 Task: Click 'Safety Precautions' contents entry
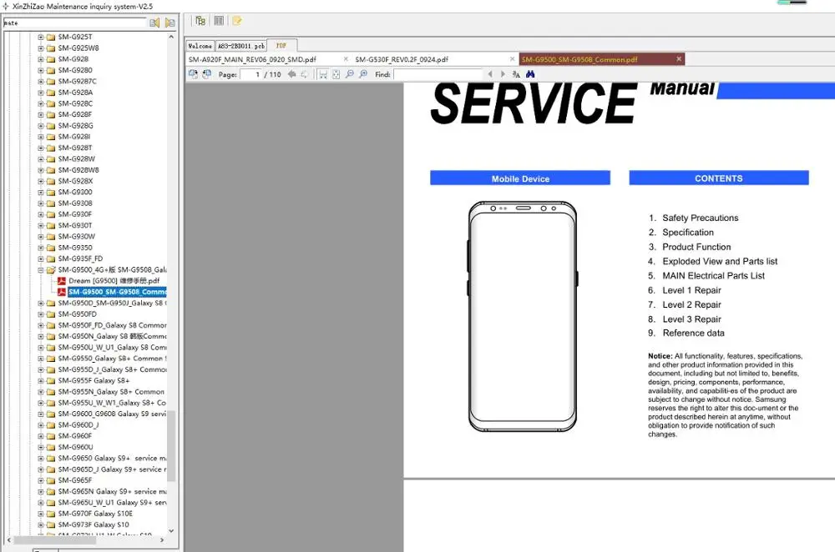pyautogui.click(x=701, y=218)
